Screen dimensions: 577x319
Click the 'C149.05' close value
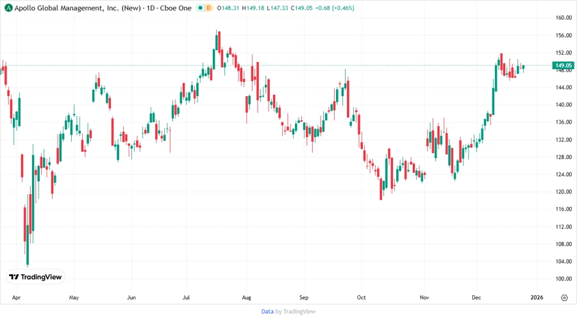(301, 8)
